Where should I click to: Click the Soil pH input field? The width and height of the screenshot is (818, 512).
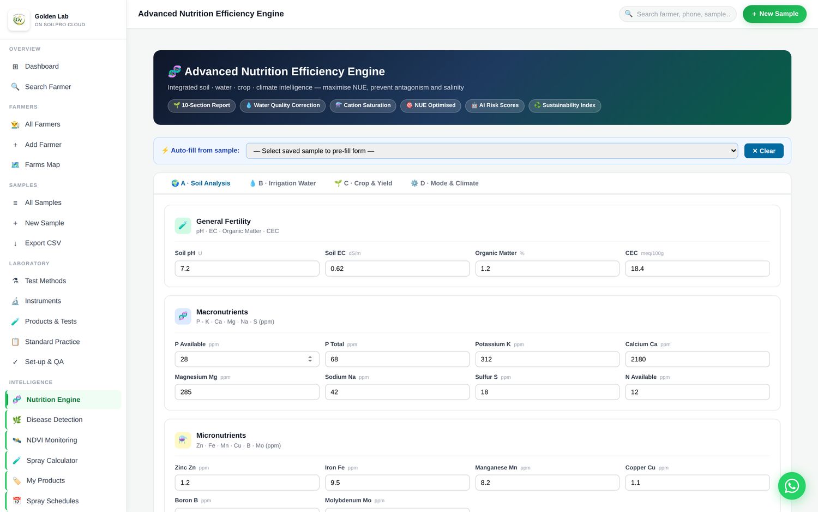(x=247, y=269)
